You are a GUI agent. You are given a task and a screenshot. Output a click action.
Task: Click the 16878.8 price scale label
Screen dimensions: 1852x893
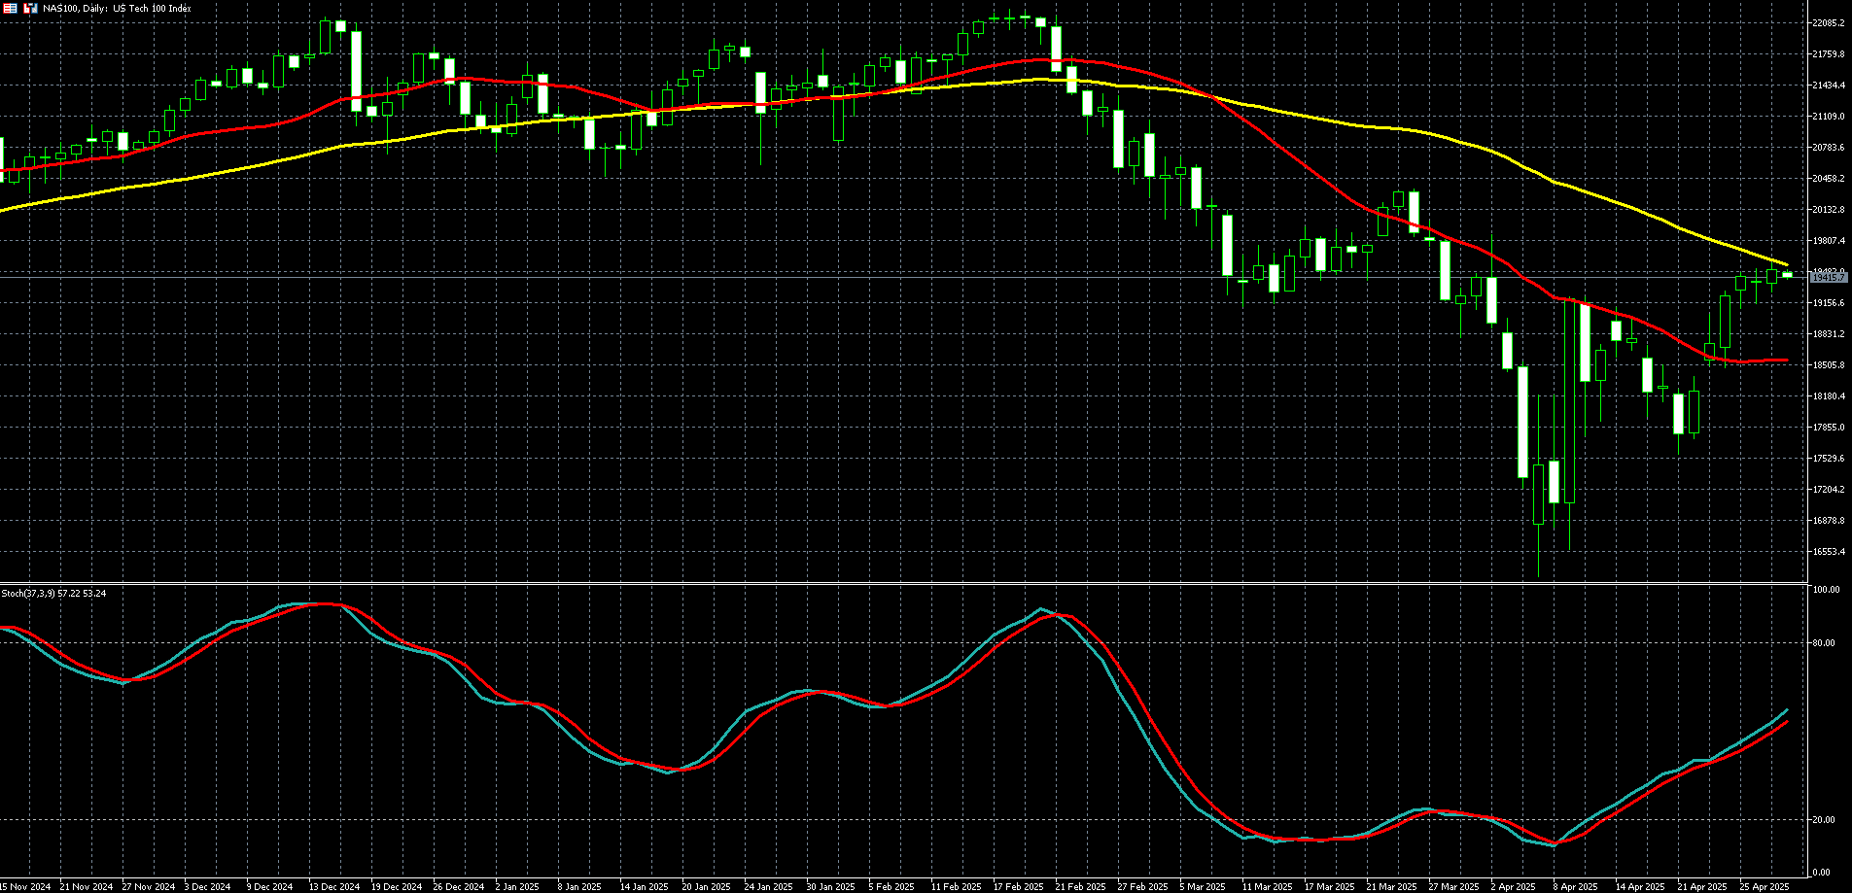coord(1829,521)
